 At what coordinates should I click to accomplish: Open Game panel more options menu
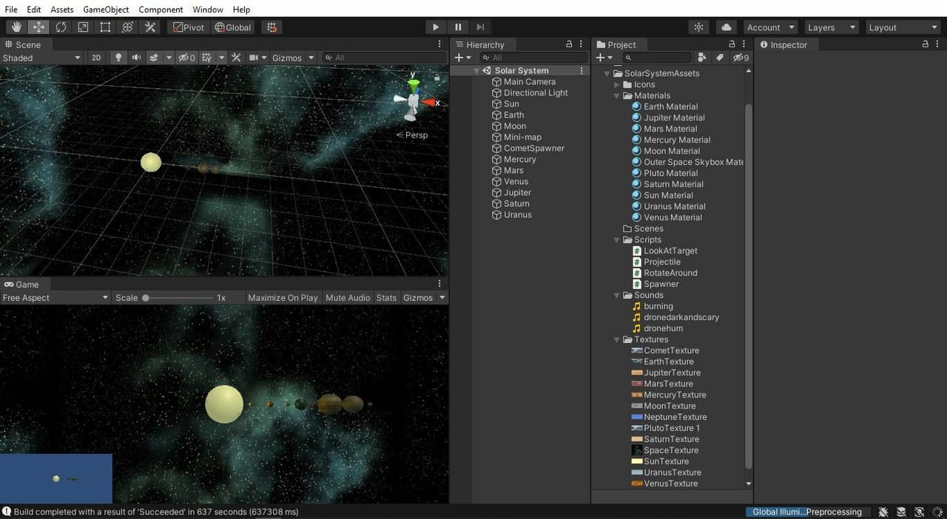click(x=439, y=284)
